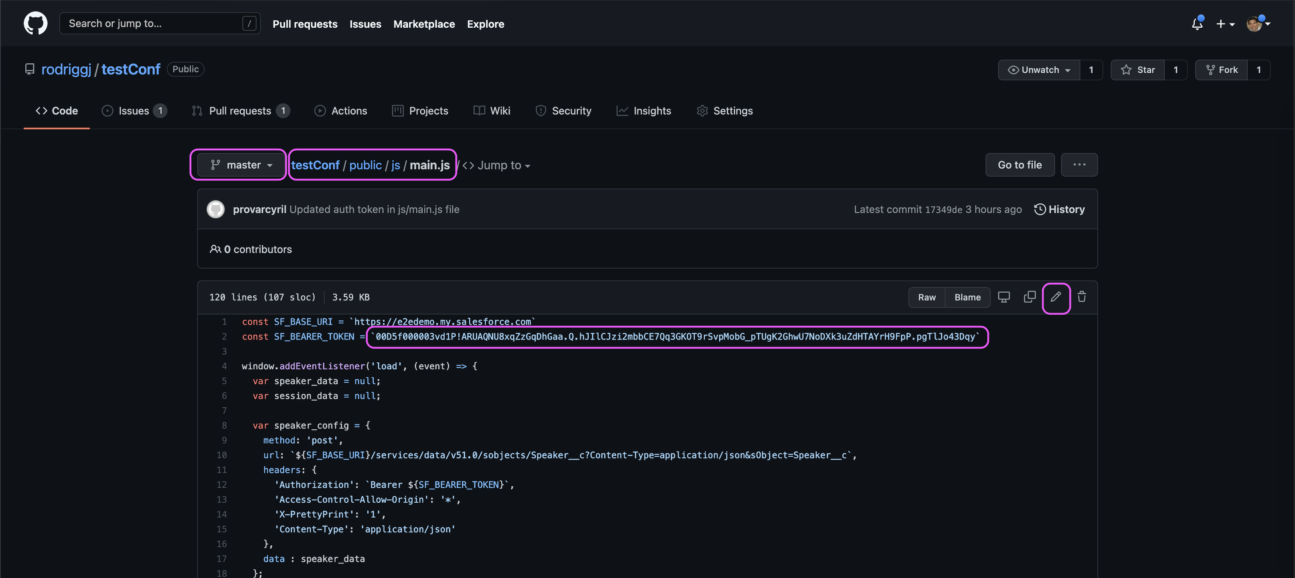Click the Go to file button

(x=1020, y=165)
